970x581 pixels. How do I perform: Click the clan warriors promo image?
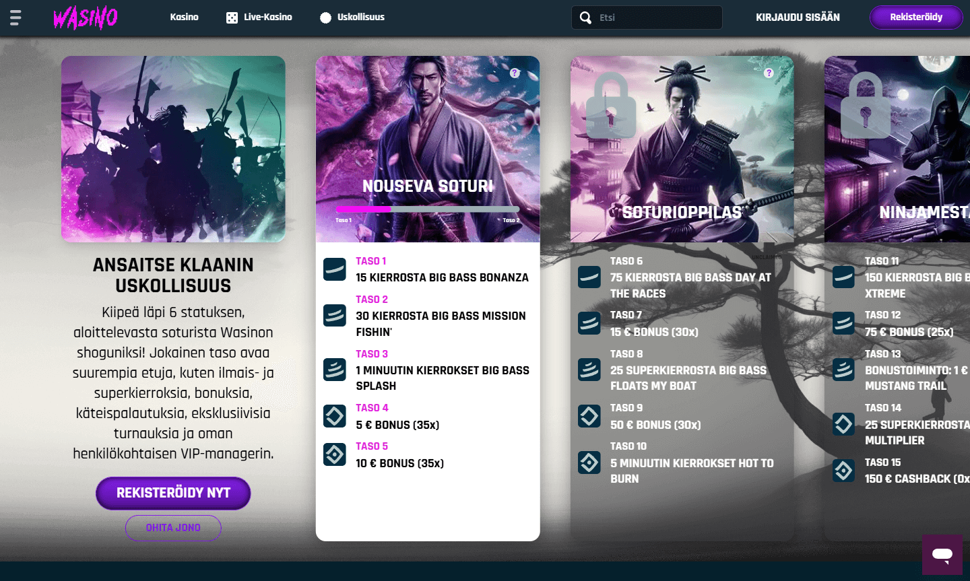(173, 149)
